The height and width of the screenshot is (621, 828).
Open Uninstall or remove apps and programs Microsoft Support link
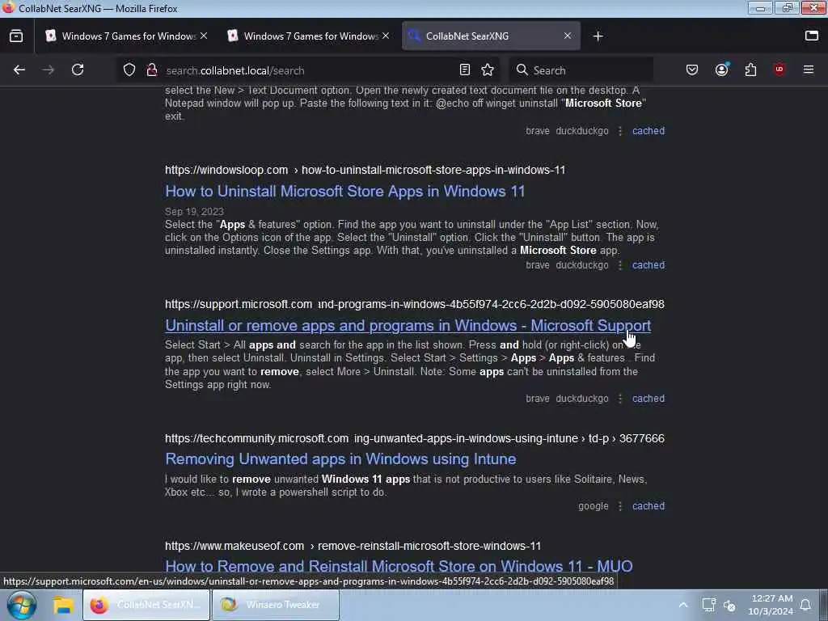point(408,325)
